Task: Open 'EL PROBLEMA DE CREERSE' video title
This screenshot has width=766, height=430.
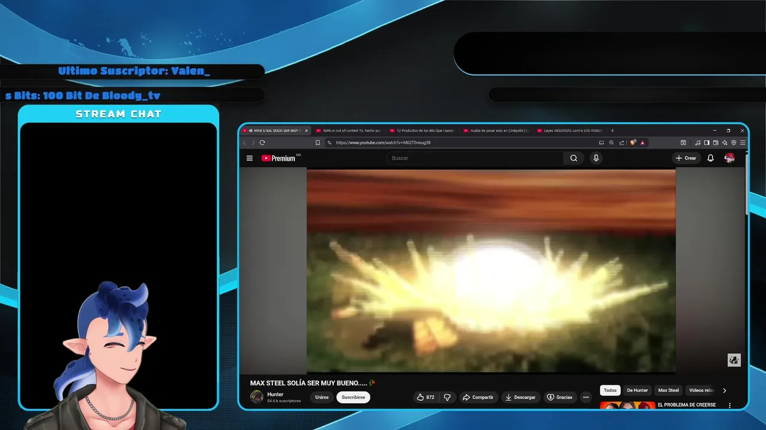Action: point(686,405)
